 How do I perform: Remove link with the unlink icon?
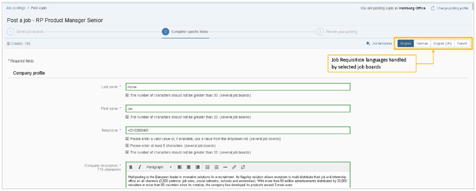[x=243, y=167]
